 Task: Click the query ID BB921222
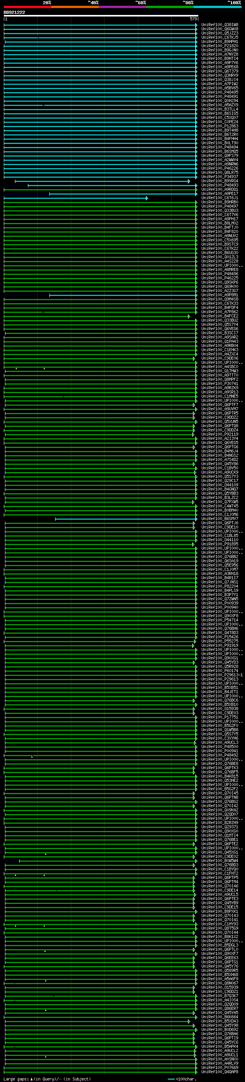(14, 12)
